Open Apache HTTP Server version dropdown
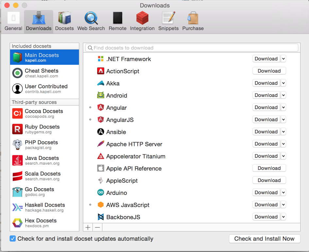 tap(283, 144)
